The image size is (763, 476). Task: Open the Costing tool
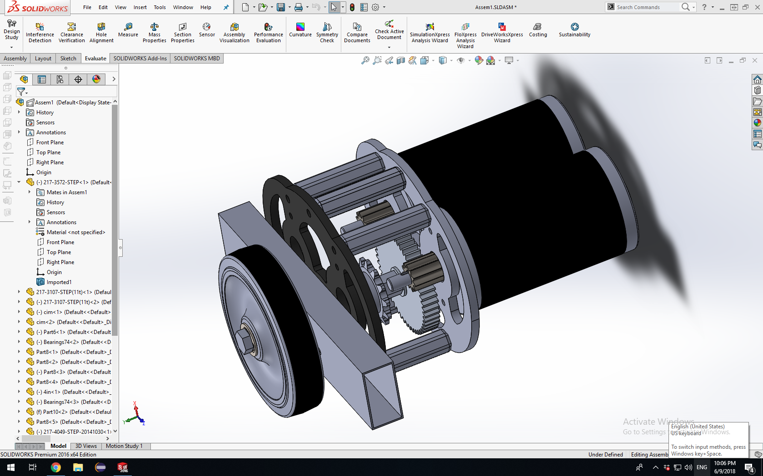pyautogui.click(x=538, y=30)
